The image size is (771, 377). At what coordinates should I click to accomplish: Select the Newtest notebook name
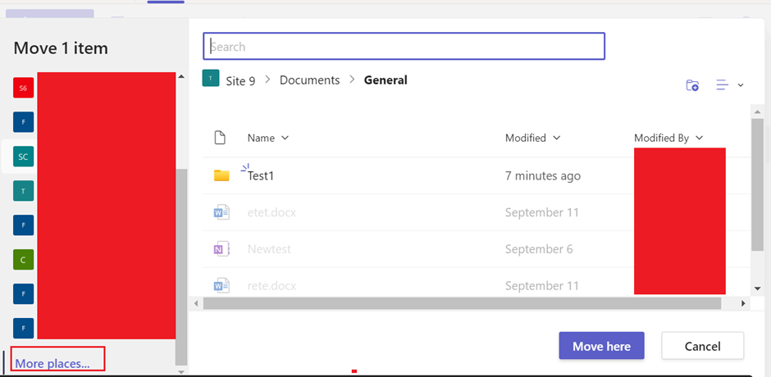click(269, 249)
